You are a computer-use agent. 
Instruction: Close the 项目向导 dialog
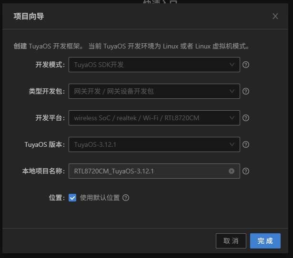pos(275,16)
